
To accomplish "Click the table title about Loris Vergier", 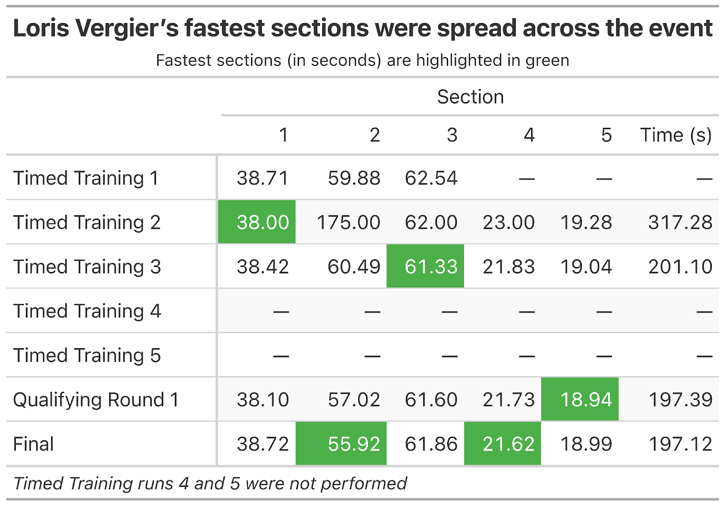I will coord(362,28).
